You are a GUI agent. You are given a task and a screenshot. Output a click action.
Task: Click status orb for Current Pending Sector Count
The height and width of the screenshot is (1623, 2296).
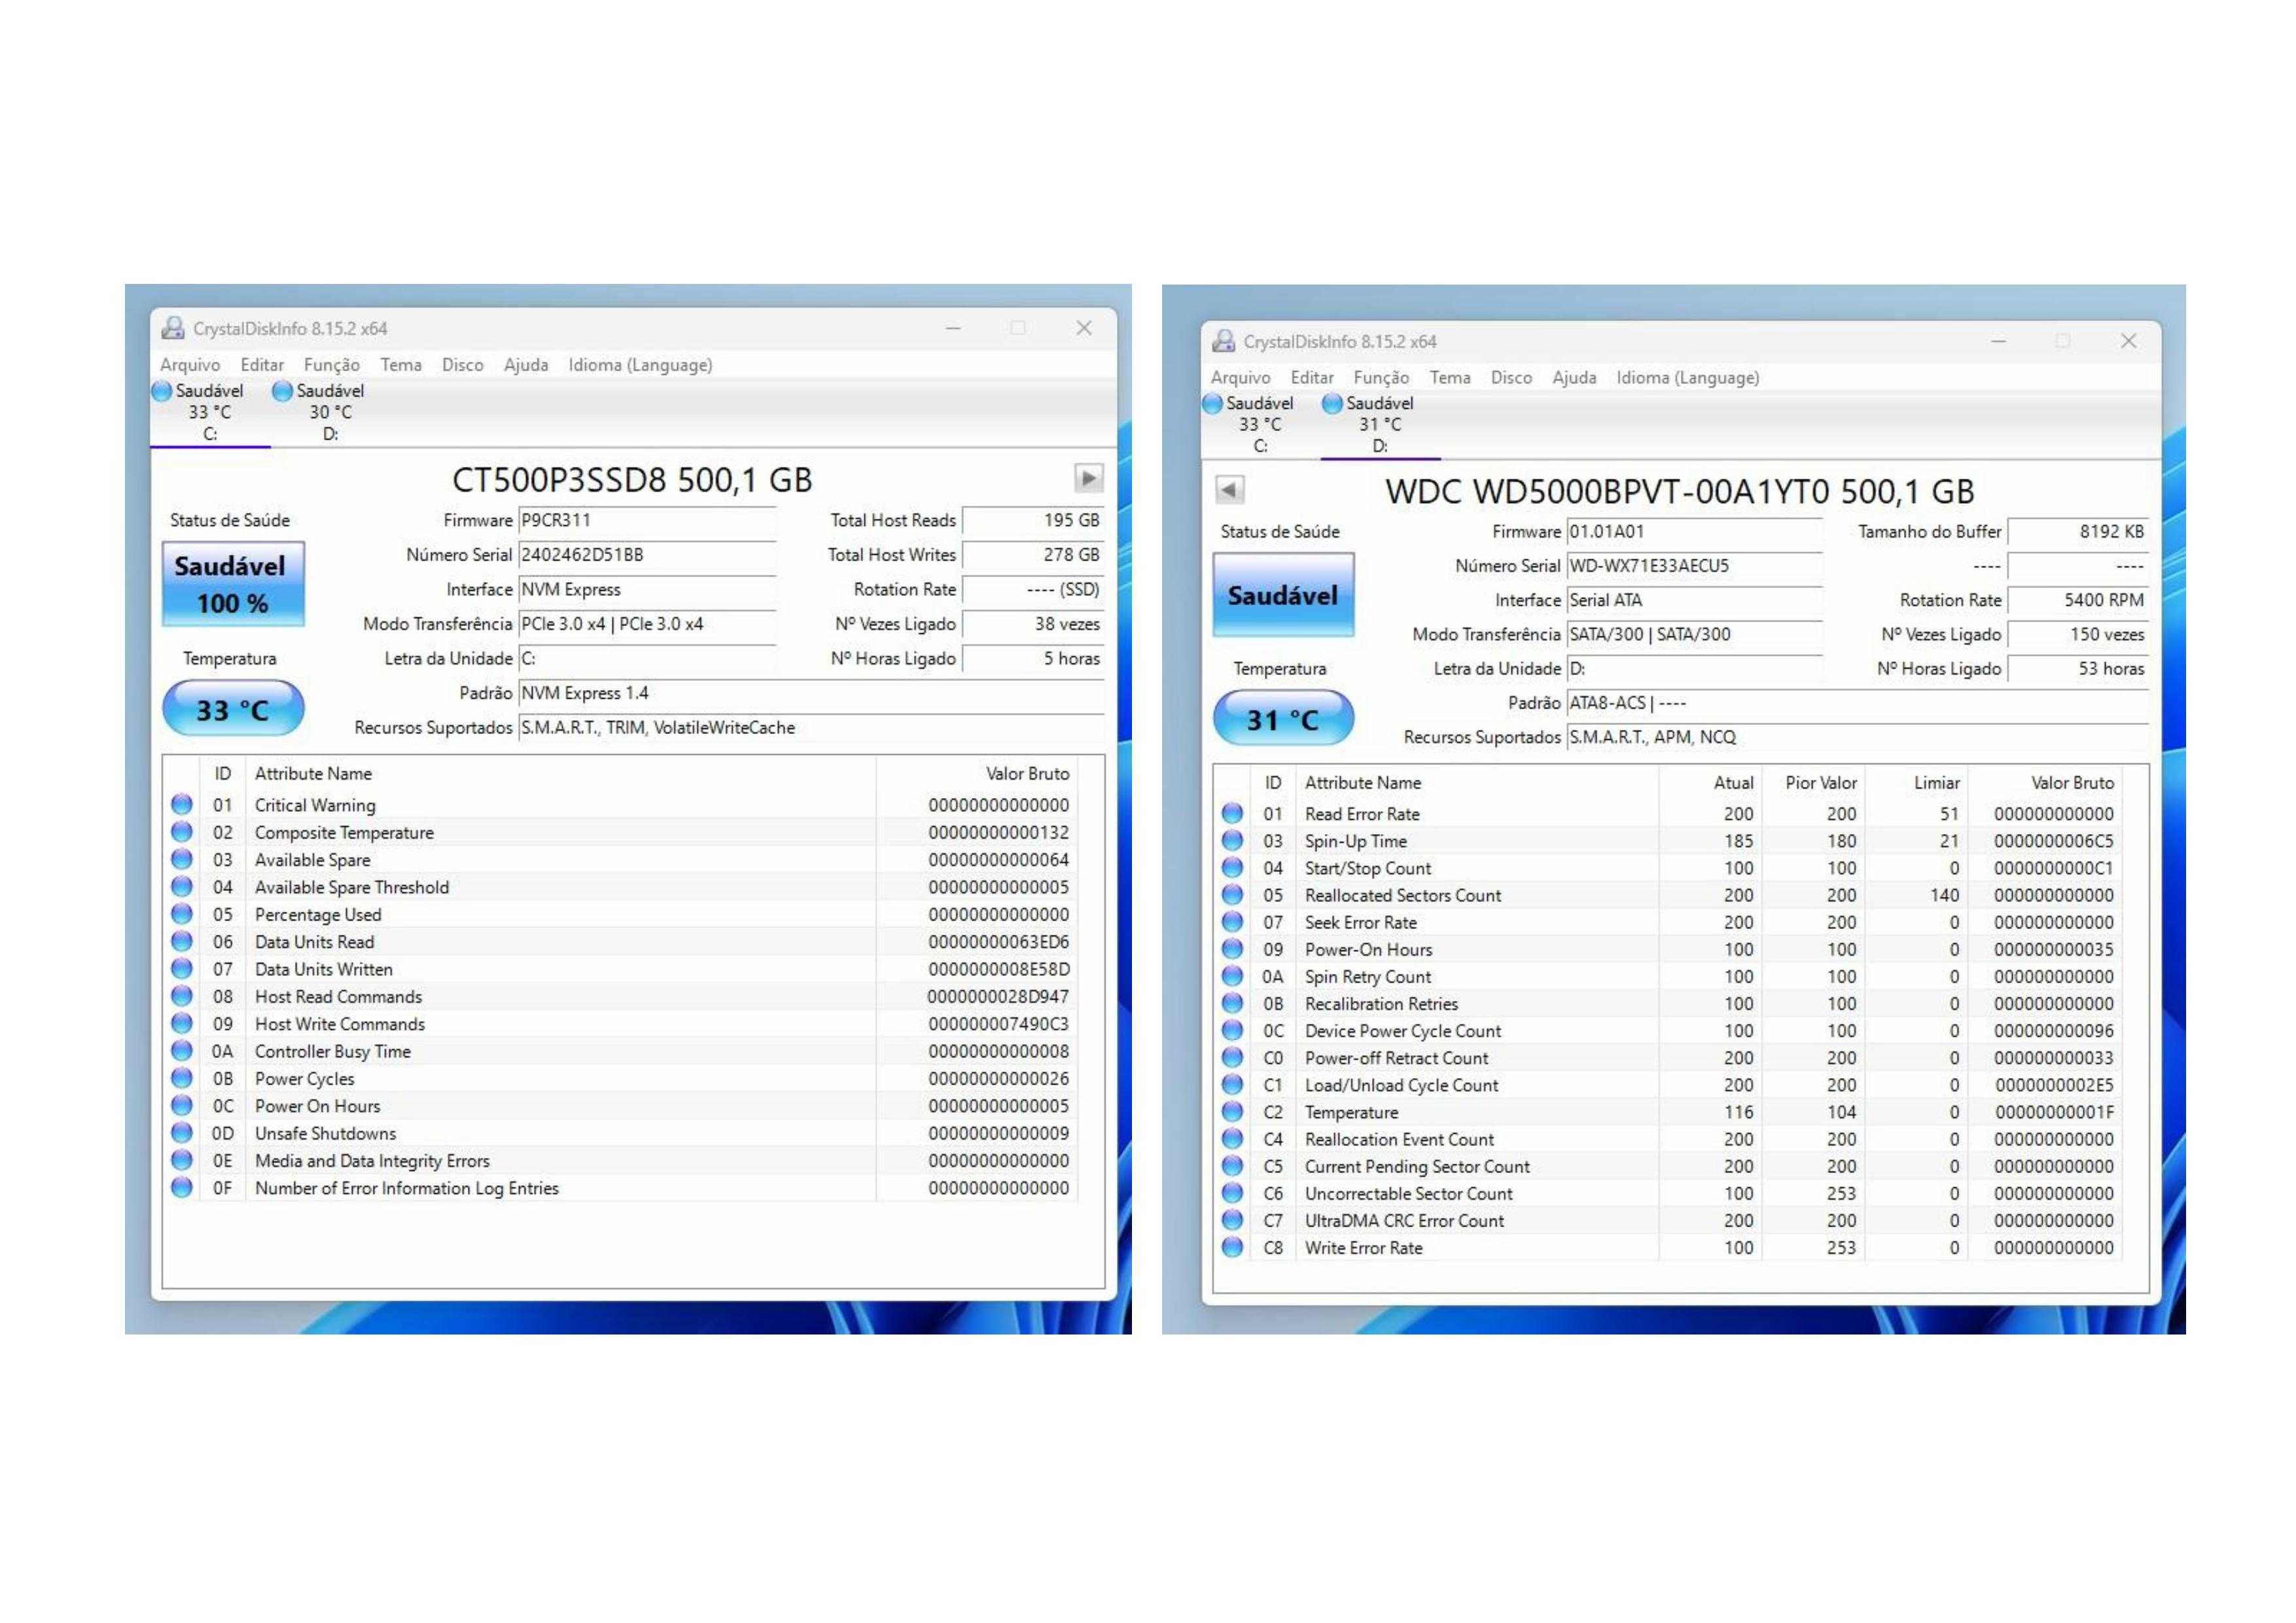coord(1232,1166)
